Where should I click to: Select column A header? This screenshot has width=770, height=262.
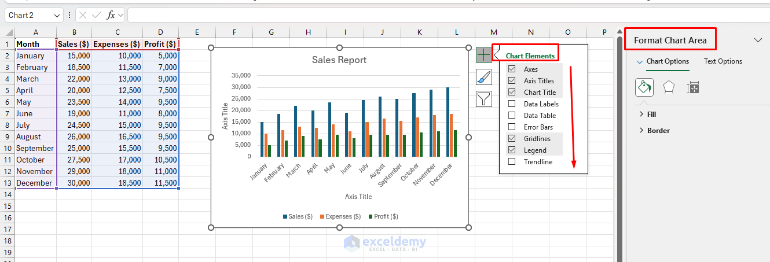coord(35,32)
